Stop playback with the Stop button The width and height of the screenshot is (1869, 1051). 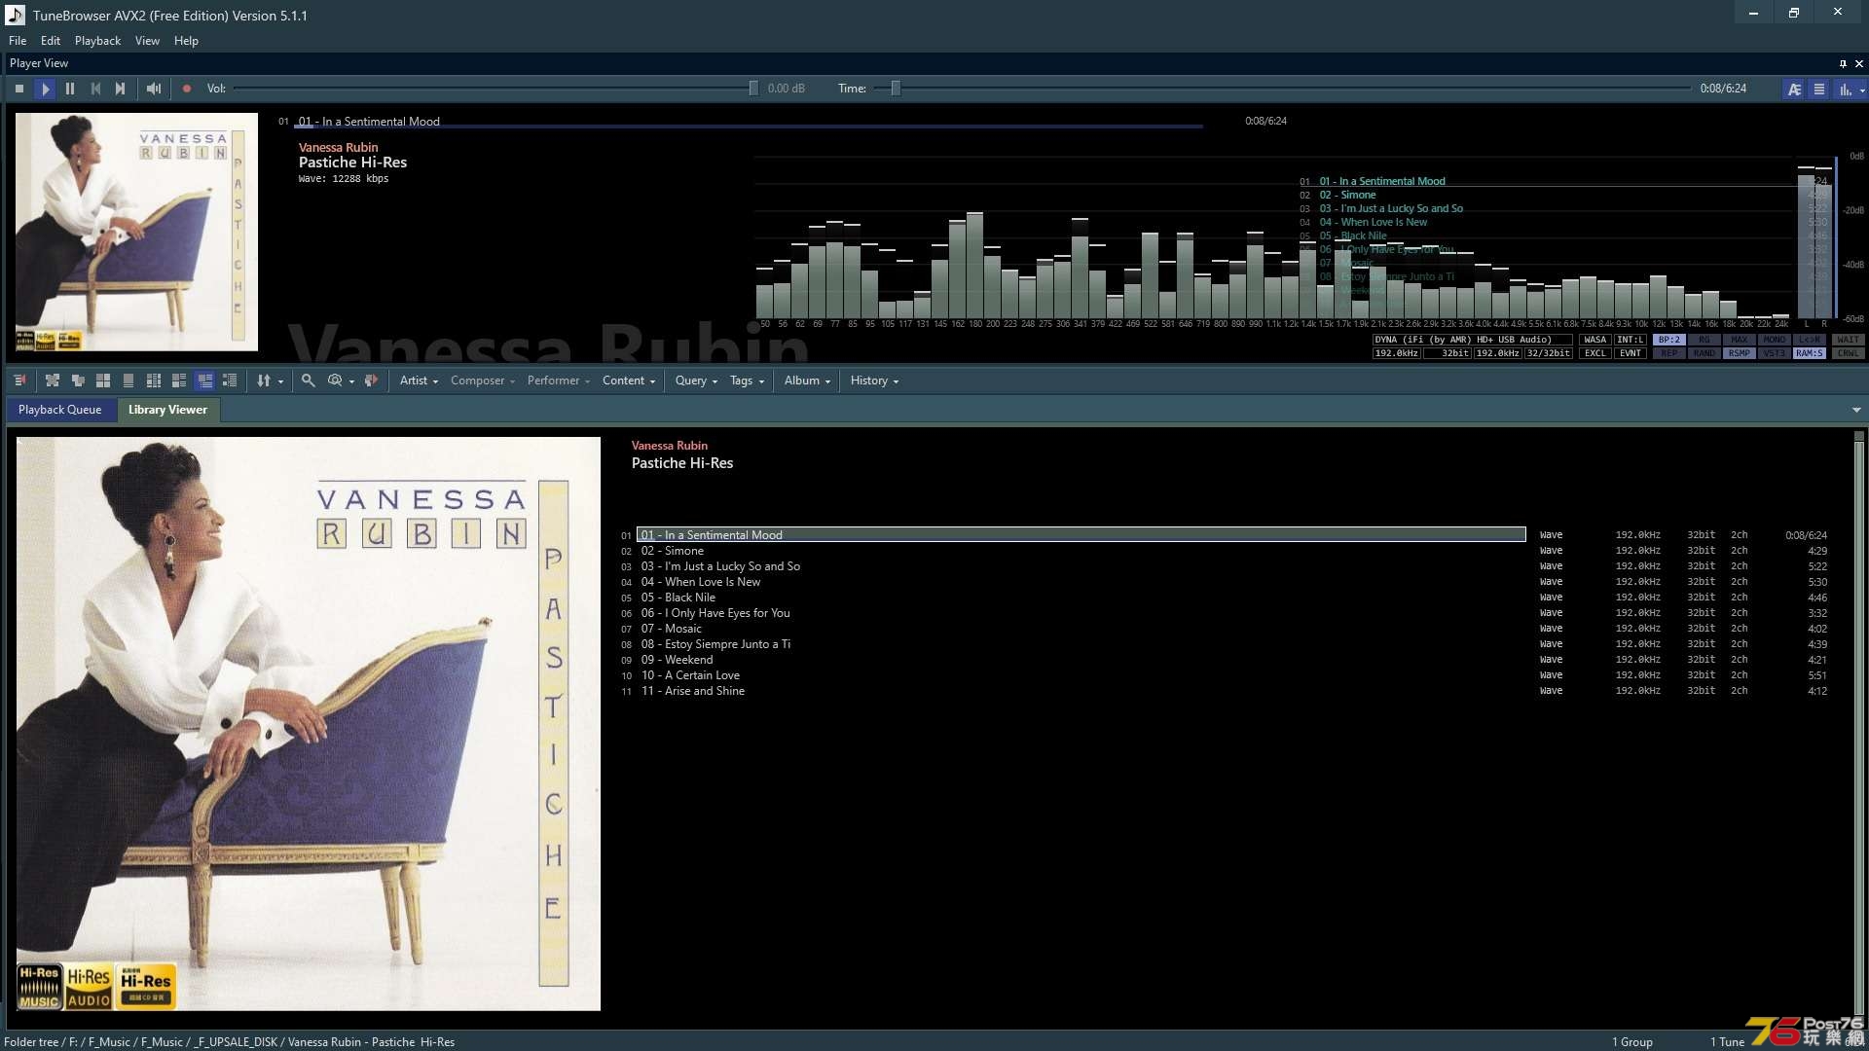(x=19, y=89)
